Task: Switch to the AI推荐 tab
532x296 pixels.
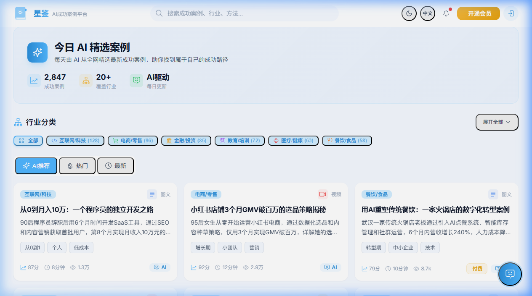Action: 36,166
